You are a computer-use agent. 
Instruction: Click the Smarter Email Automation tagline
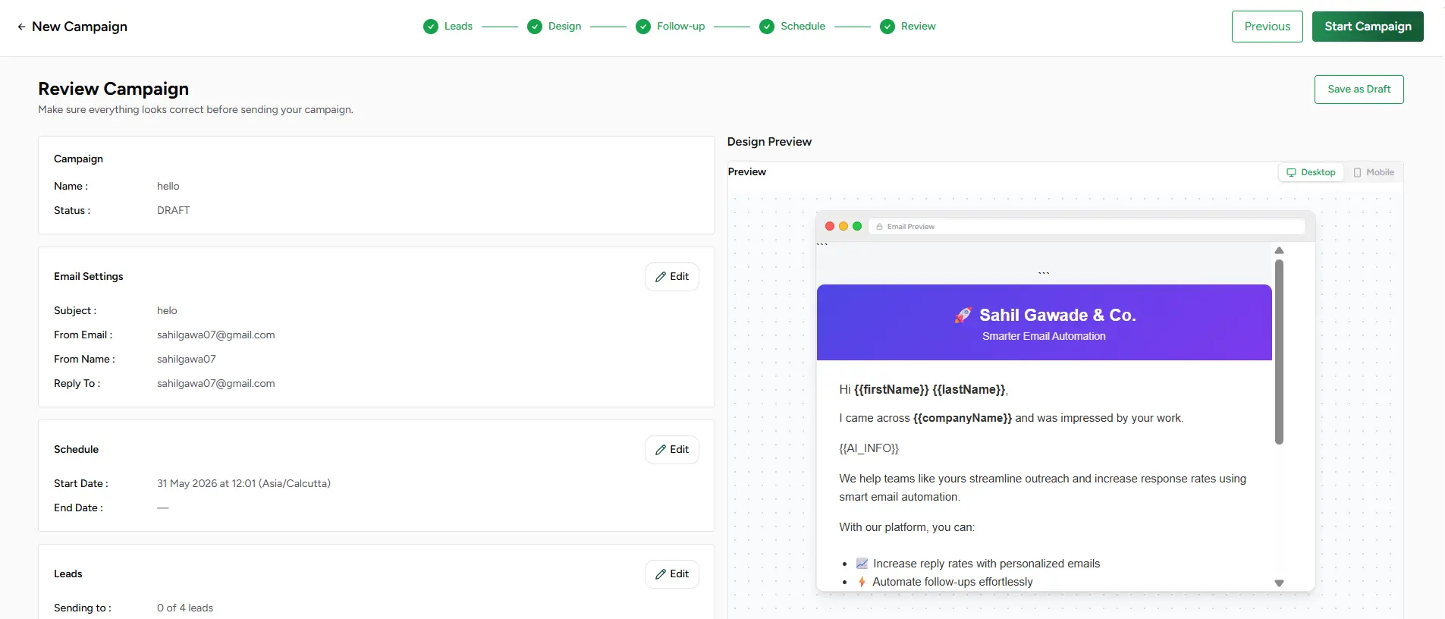coord(1044,336)
